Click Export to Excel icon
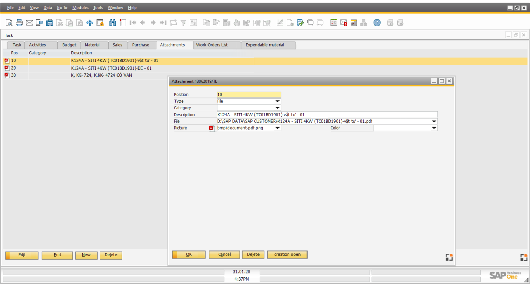The height and width of the screenshot is (284, 530). 60,23
